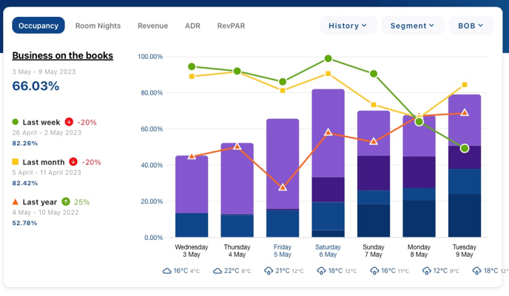The image size is (509, 296).
Task: Click the Friday 5 May axis label
Action: click(x=283, y=250)
